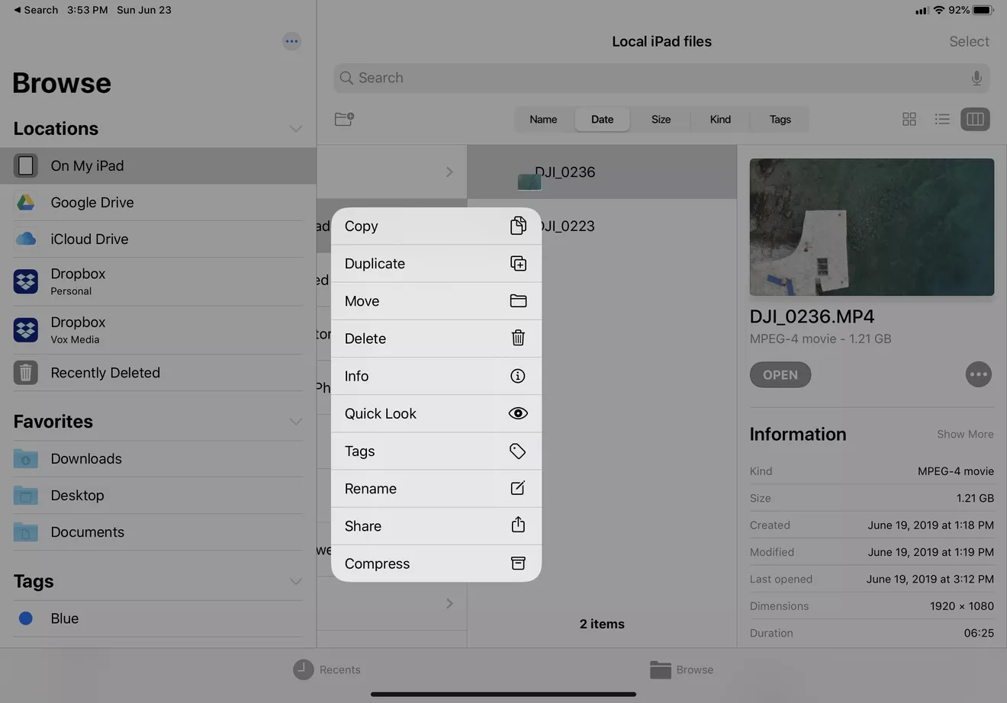The height and width of the screenshot is (703, 1007).
Task: Choose Compress from the context menu
Action: (436, 563)
